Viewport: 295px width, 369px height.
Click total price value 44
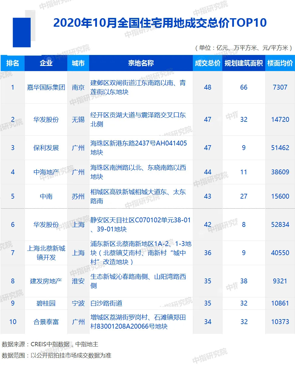(208, 172)
